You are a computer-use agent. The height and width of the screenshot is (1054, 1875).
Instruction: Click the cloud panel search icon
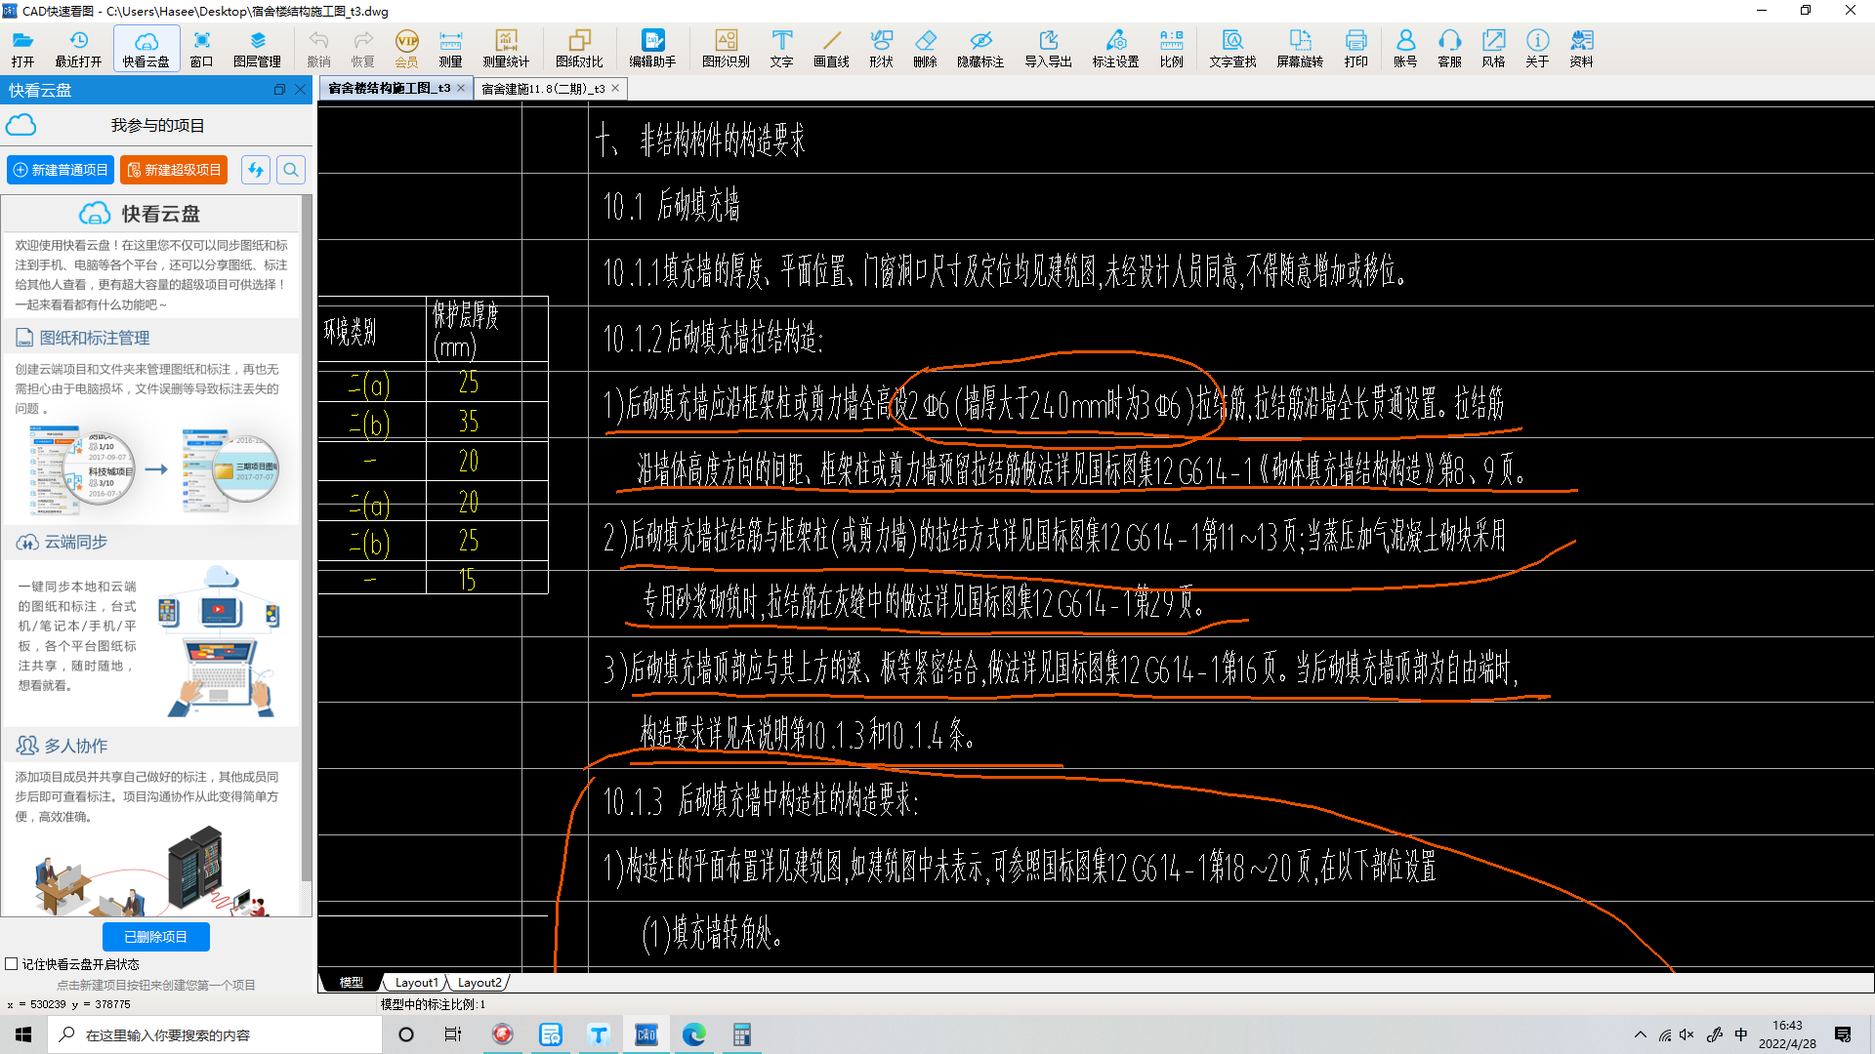(x=291, y=170)
